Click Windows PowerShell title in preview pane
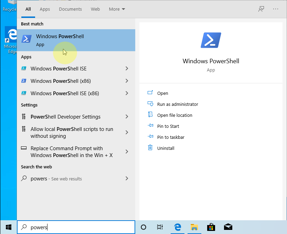 point(211,61)
